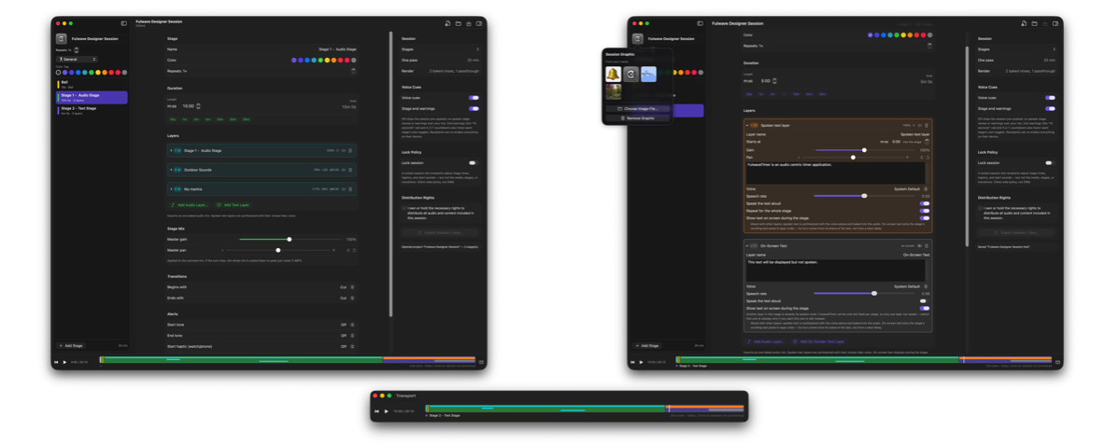Play in right window transport bar
The width and height of the screenshot is (1119, 444).
pos(641,362)
